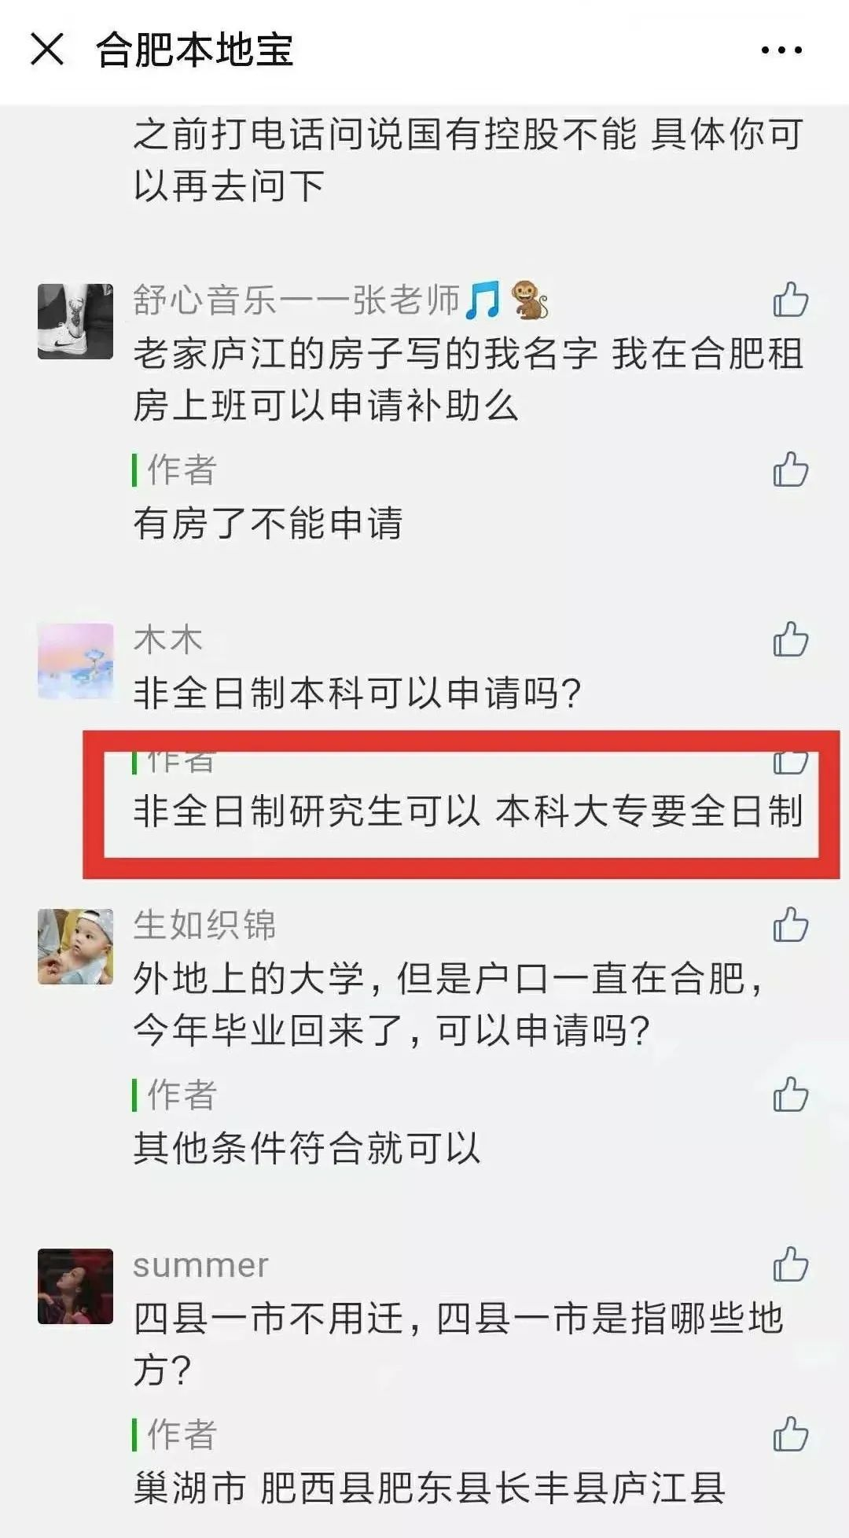
Task: Open the three-dot more options menu
Action: click(781, 50)
